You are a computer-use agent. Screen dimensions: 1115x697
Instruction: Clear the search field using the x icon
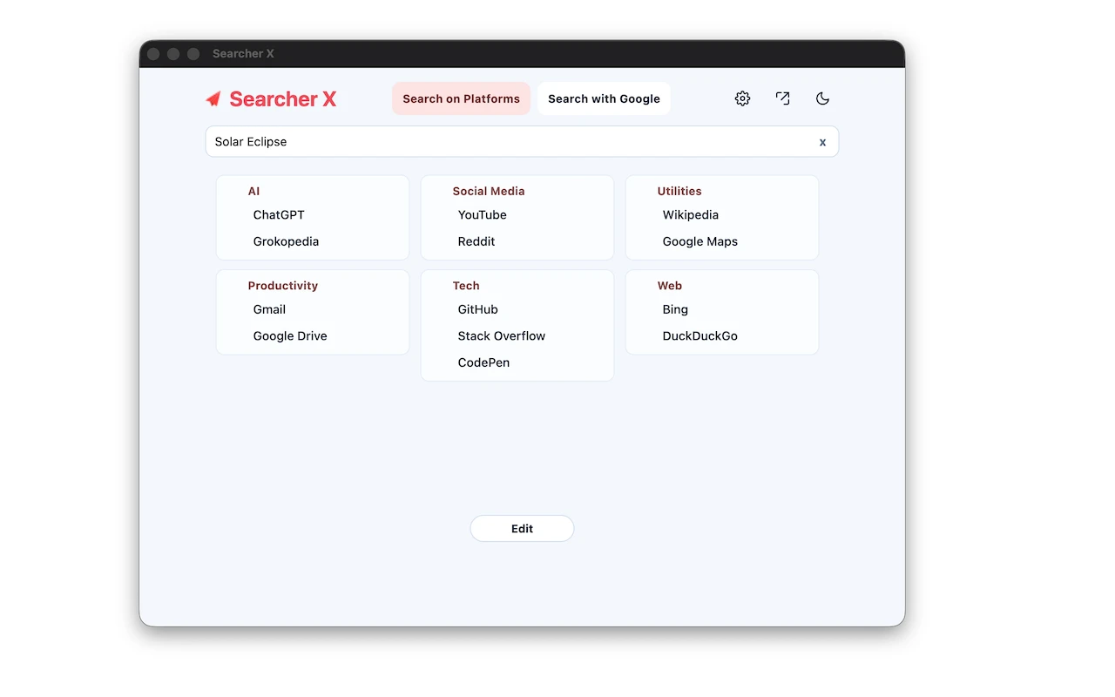(x=822, y=141)
